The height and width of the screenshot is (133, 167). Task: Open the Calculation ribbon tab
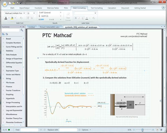pyautogui.click(x=112, y=8)
